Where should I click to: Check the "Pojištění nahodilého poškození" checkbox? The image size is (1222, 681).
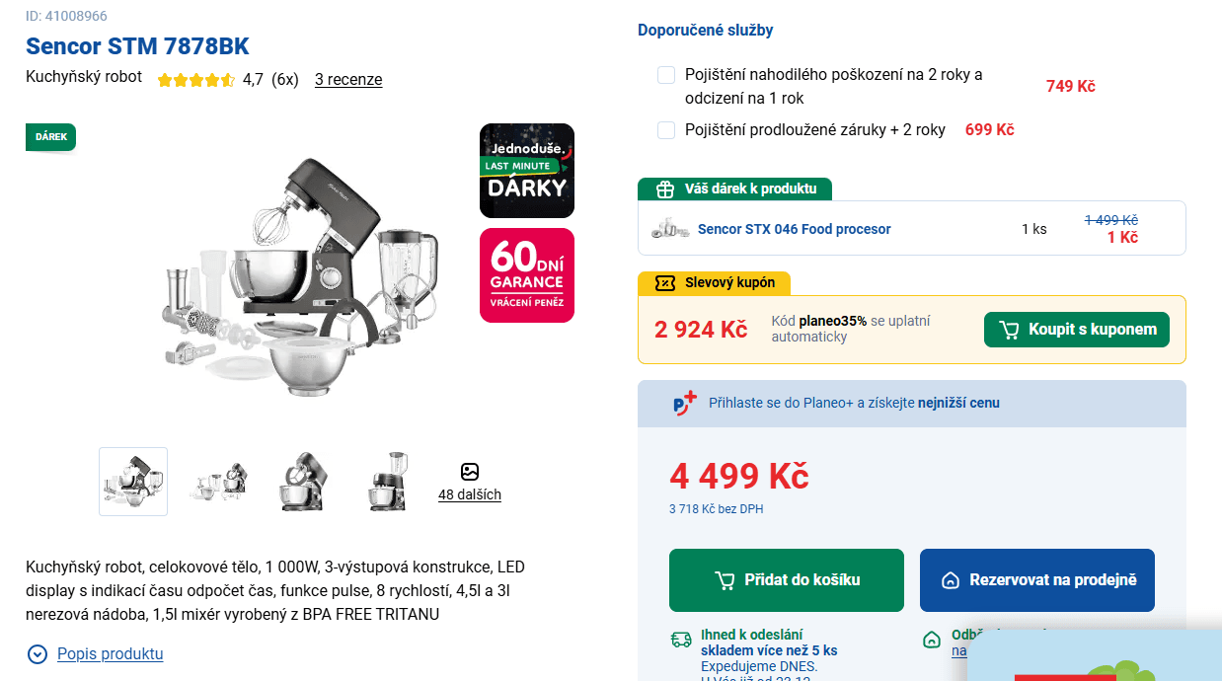(x=665, y=74)
